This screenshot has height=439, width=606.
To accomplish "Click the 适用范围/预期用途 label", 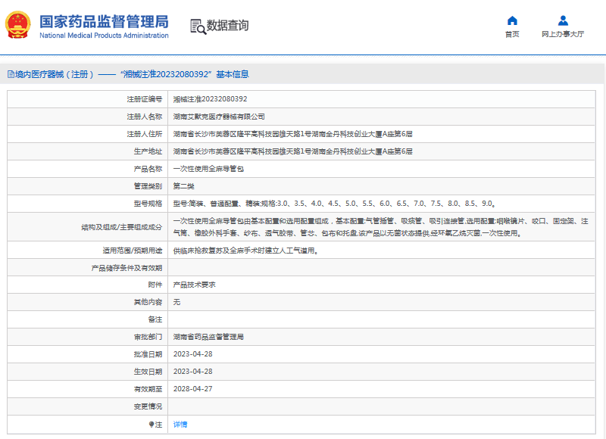I will [x=133, y=251].
